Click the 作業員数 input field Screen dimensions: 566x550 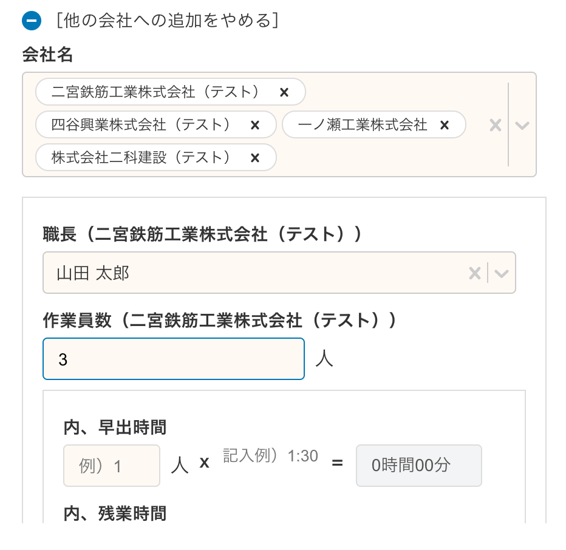(173, 359)
